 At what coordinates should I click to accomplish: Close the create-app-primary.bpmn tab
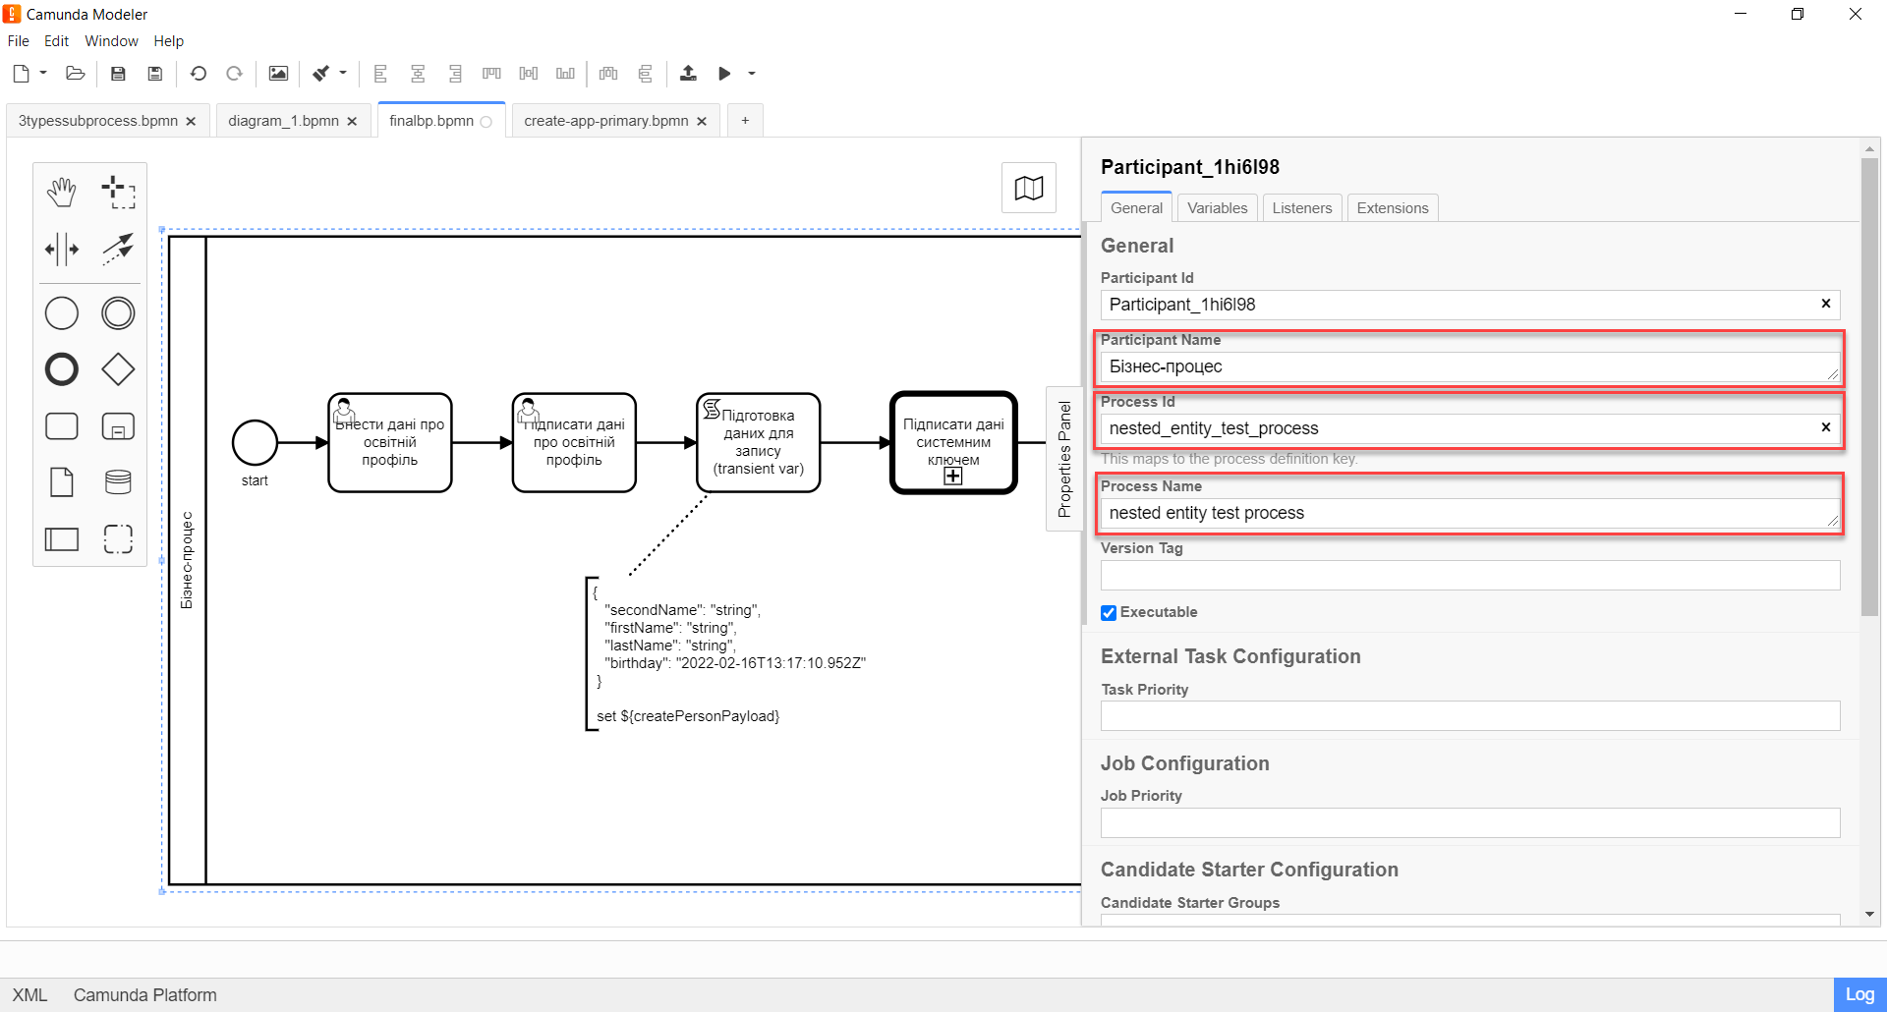tap(702, 122)
